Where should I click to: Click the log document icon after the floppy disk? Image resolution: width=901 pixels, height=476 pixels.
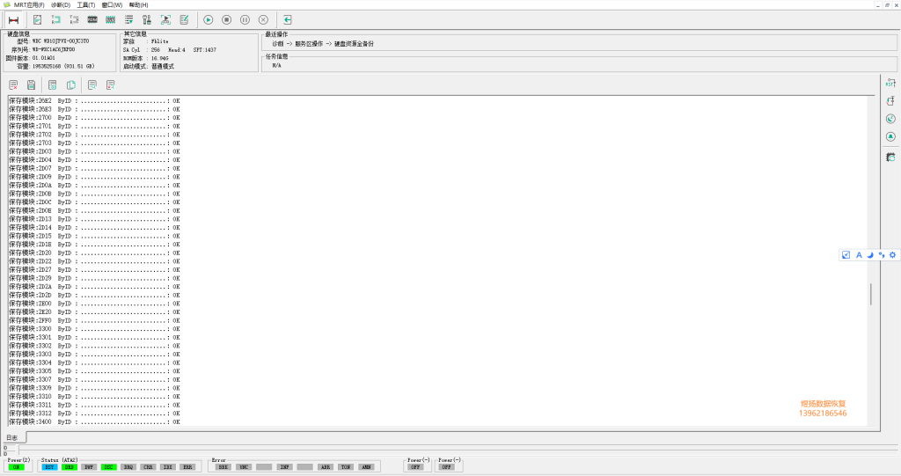[52, 85]
